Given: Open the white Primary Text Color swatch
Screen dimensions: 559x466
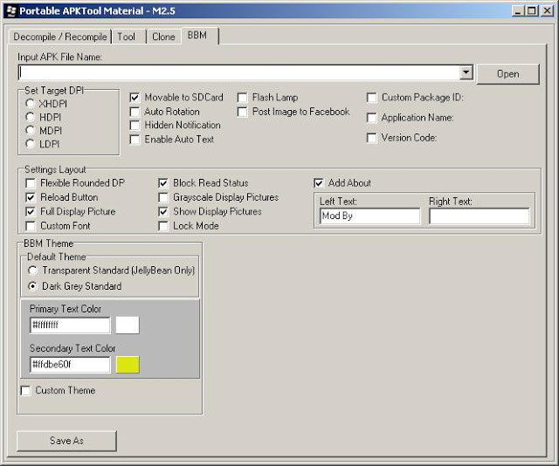Looking at the screenshot, I should (128, 325).
